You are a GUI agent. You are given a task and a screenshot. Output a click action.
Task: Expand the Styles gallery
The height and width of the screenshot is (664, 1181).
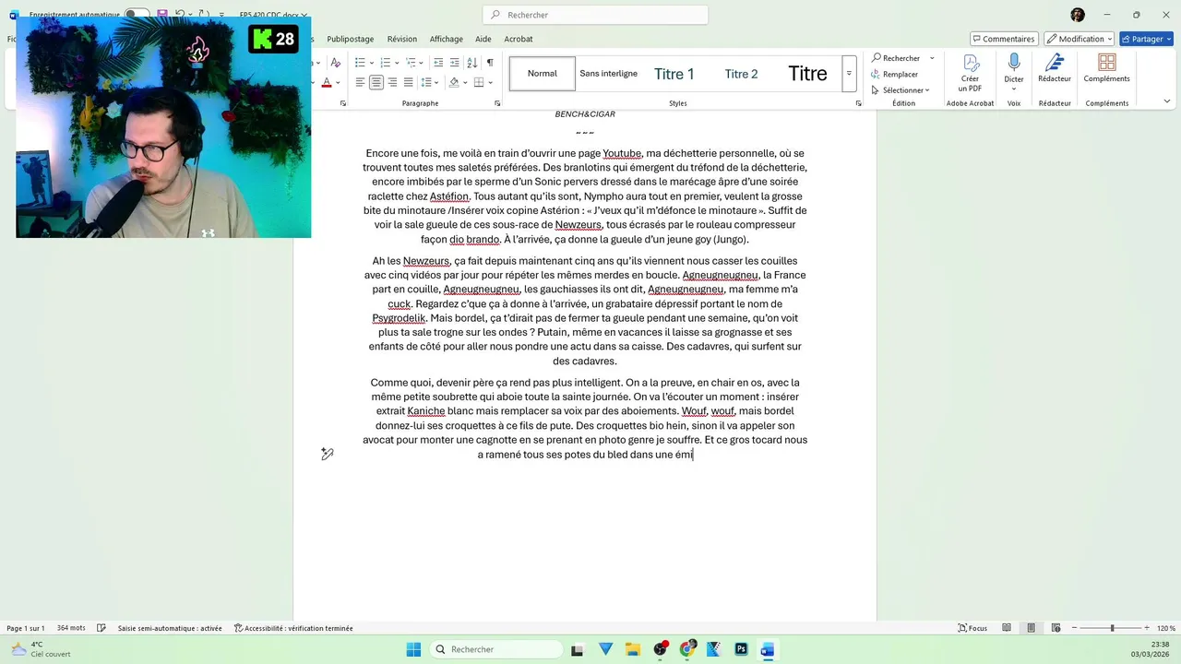(849, 74)
